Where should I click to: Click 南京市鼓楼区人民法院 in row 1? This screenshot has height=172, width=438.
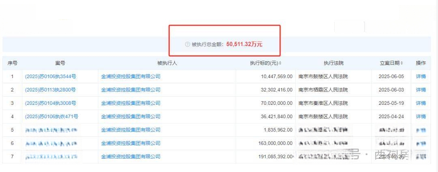tap(323, 76)
